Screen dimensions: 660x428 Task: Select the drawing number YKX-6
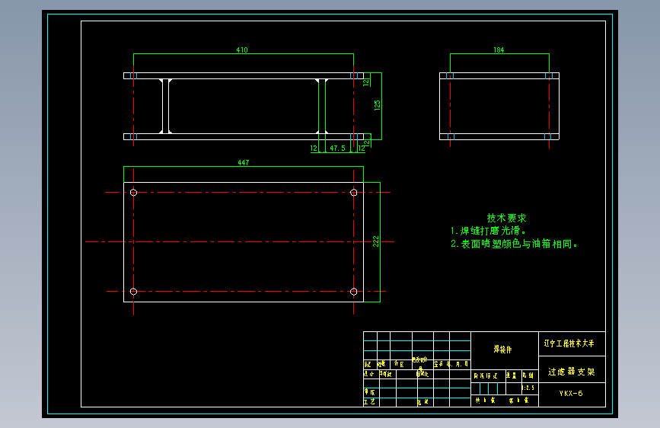tap(571, 394)
